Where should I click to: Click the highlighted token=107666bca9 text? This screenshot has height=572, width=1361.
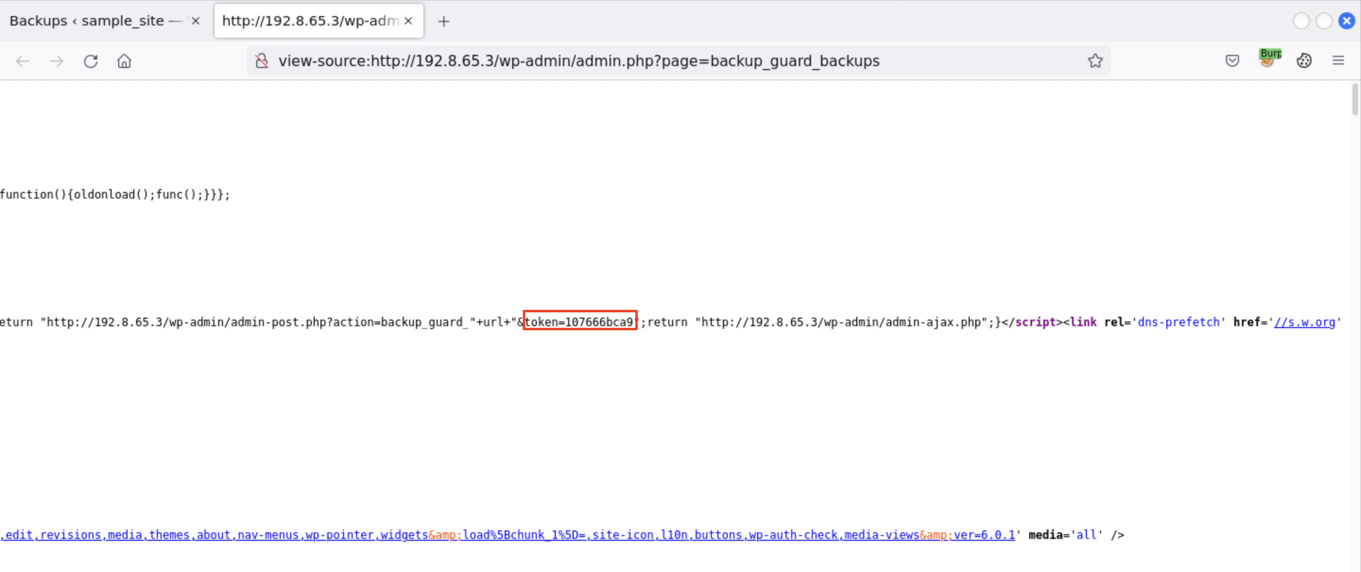tap(579, 322)
